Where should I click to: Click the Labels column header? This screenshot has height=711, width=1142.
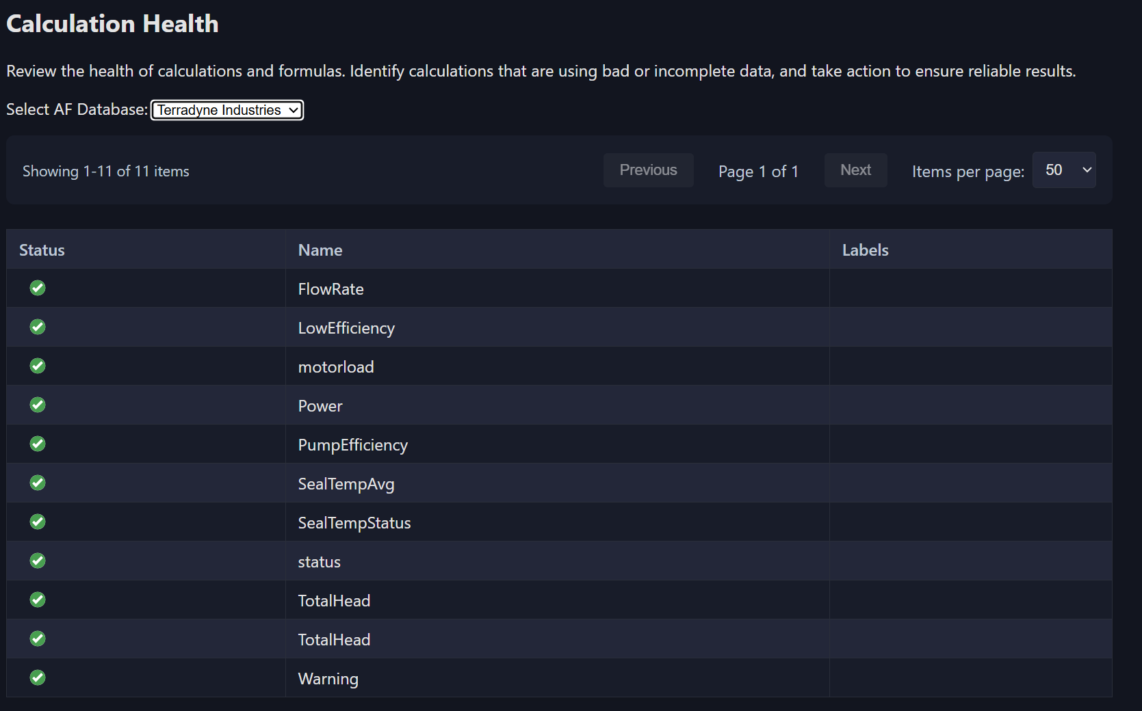click(x=864, y=250)
